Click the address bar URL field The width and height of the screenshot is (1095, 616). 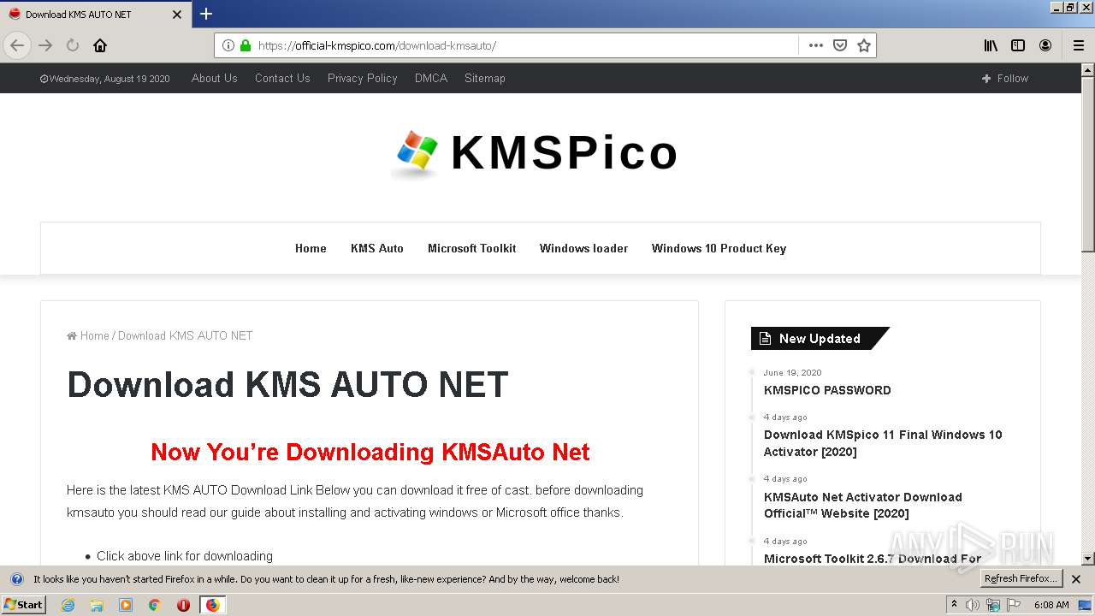click(526, 45)
